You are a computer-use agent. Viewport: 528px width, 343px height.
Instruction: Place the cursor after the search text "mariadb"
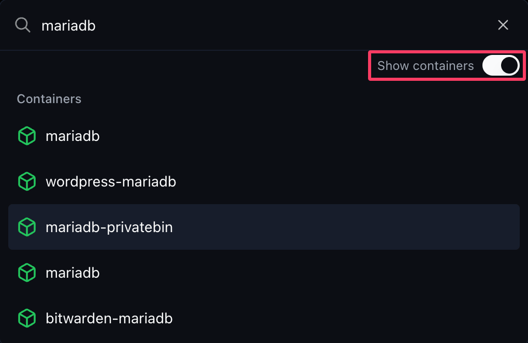(x=96, y=25)
